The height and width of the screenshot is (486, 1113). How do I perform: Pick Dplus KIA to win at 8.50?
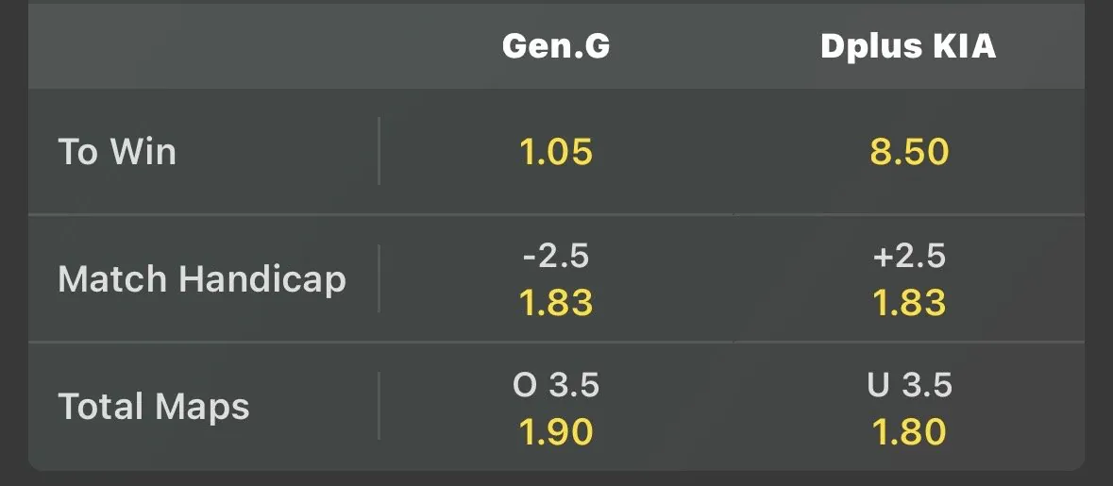[x=909, y=152]
